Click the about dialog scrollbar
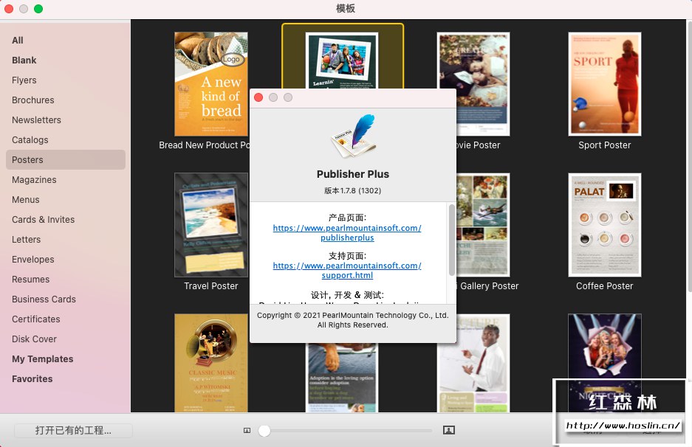 [x=451, y=240]
